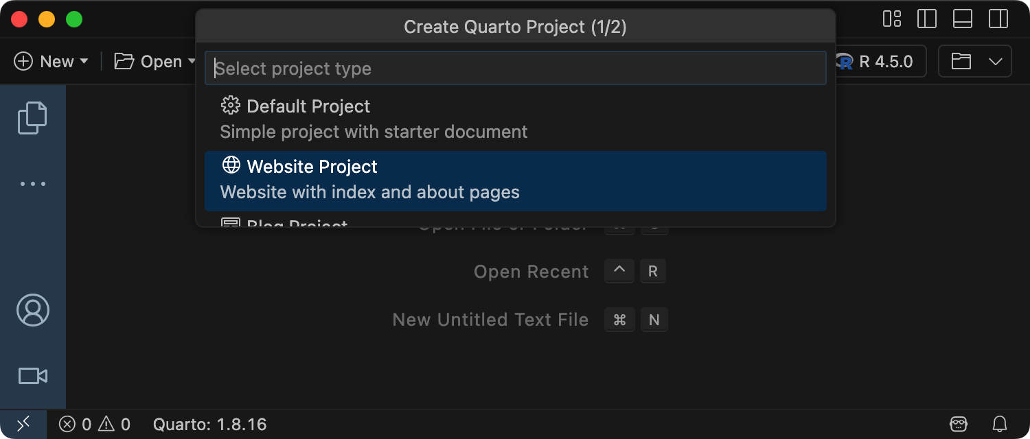Toggle the primary side bar visibility

point(927,19)
